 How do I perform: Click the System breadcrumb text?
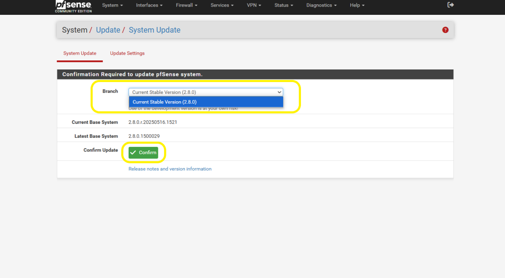[74, 30]
